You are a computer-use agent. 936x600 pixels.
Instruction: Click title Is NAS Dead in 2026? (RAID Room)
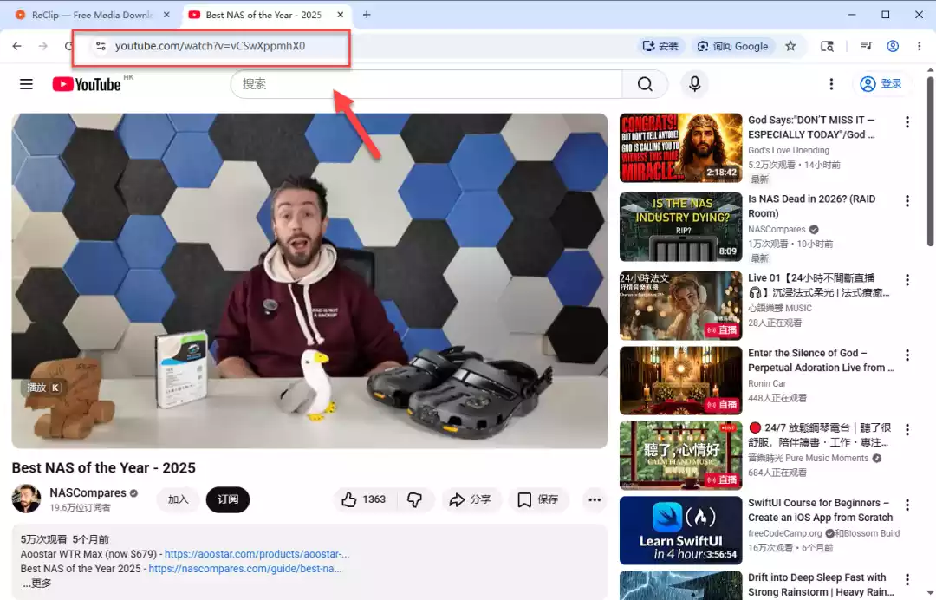tap(812, 206)
